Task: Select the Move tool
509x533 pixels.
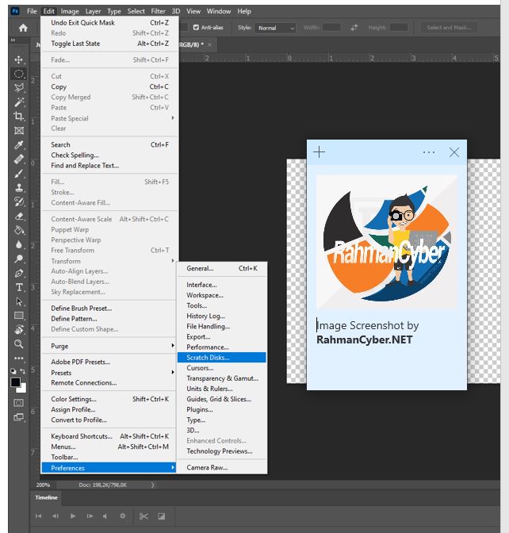Action: 19,59
